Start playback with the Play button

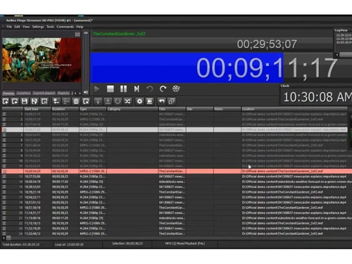click(x=96, y=89)
